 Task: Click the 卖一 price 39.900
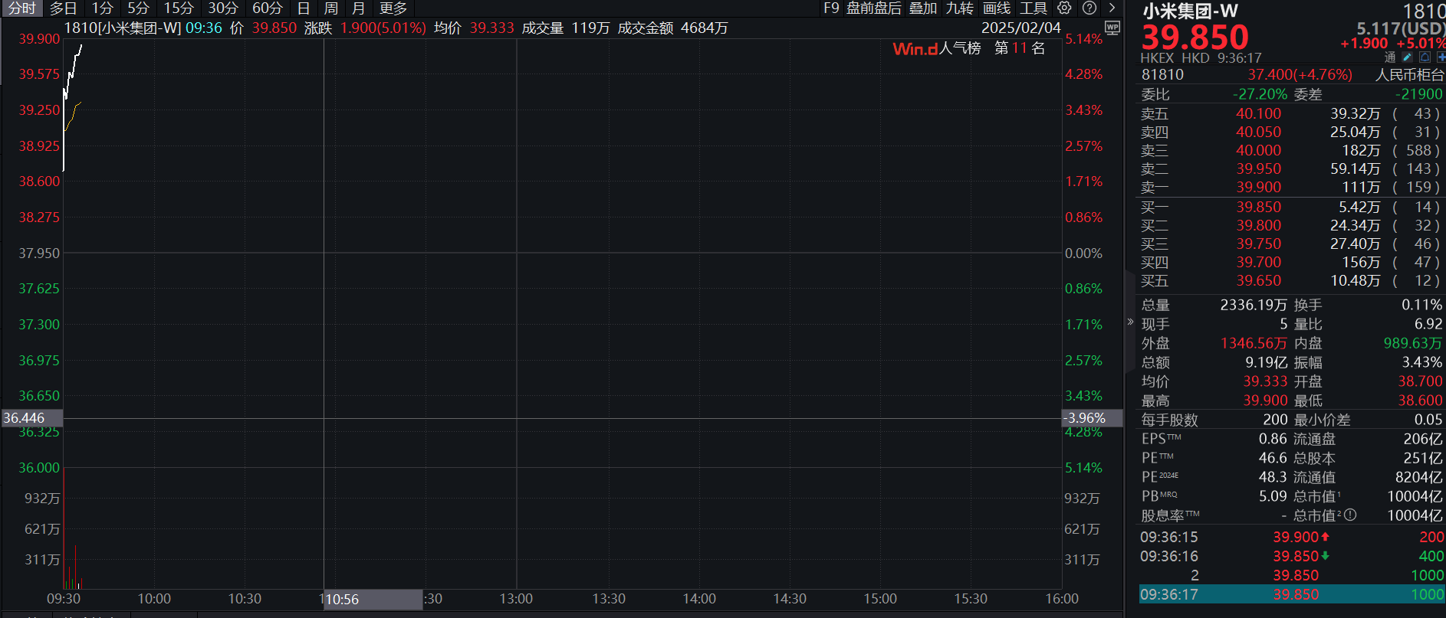tap(1258, 187)
